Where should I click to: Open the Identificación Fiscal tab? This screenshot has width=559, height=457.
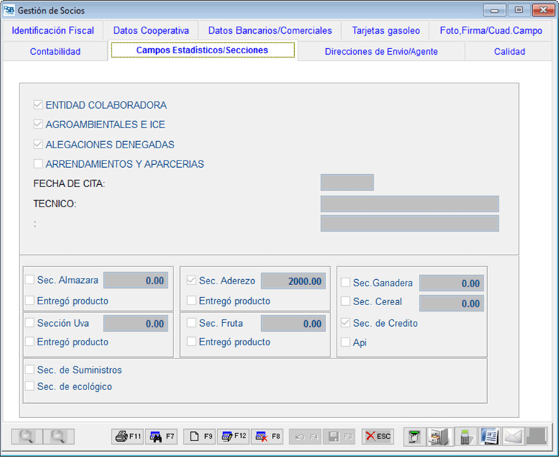[x=53, y=30]
